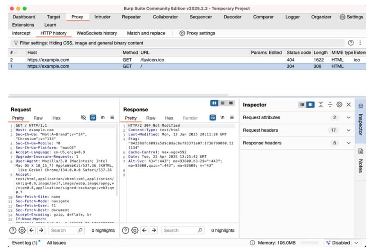Click the filter funnel icon
The image size is (369, 249).
coord(16,43)
